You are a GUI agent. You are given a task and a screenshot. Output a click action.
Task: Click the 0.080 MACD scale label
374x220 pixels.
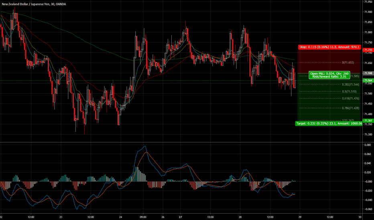(x=368, y=145)
